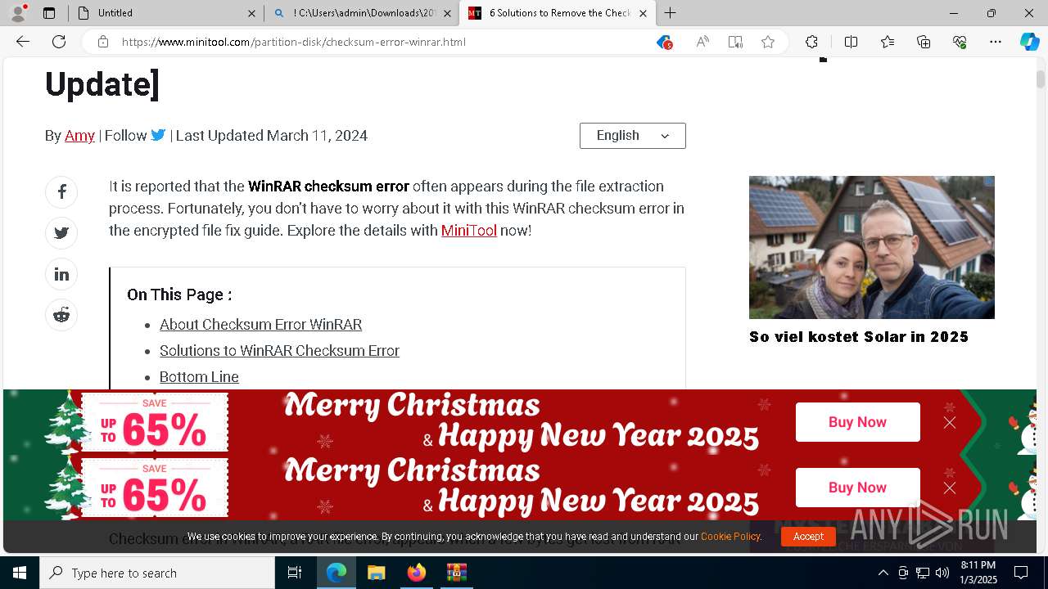Open the Cookie Policy link

pos(730,537)
